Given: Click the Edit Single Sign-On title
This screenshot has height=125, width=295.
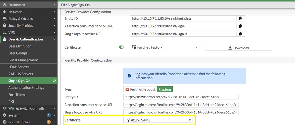Looking at the screenshot, I should (75, 5).
